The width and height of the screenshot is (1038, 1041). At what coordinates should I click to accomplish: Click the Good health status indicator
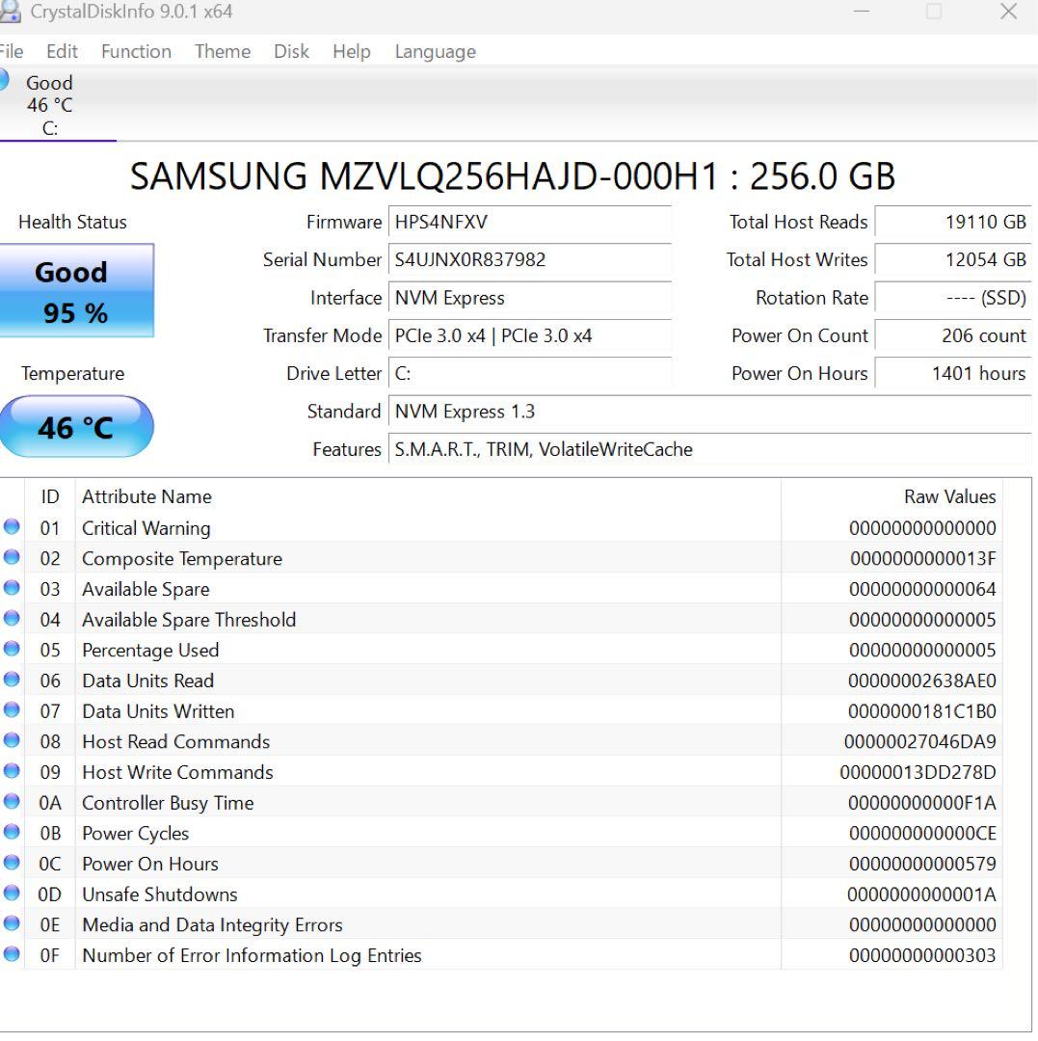[x=77, y=290]
